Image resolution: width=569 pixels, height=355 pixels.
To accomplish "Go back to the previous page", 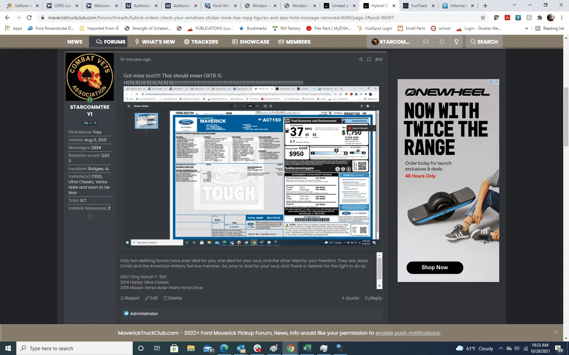I will [x=7, y=18].
